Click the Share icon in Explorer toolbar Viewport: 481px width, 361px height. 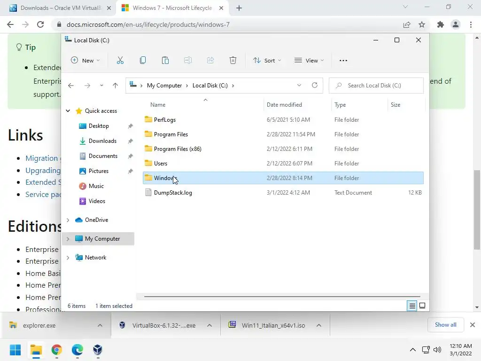pyautogui.click(x=210, y=61)
